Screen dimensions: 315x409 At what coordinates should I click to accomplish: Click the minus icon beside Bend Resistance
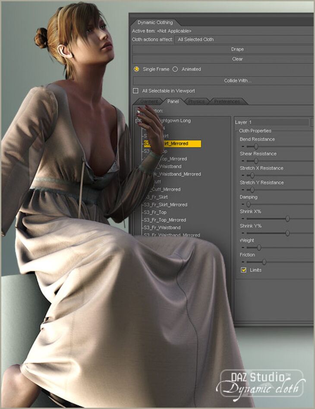pyautogui.click(x=243, y=147)
